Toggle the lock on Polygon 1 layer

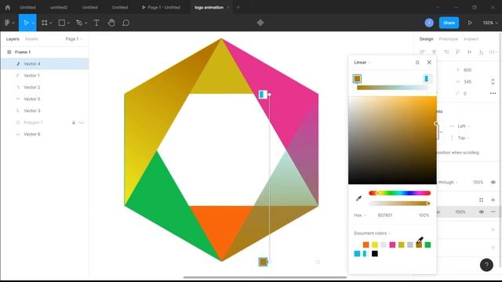point(74,122)
